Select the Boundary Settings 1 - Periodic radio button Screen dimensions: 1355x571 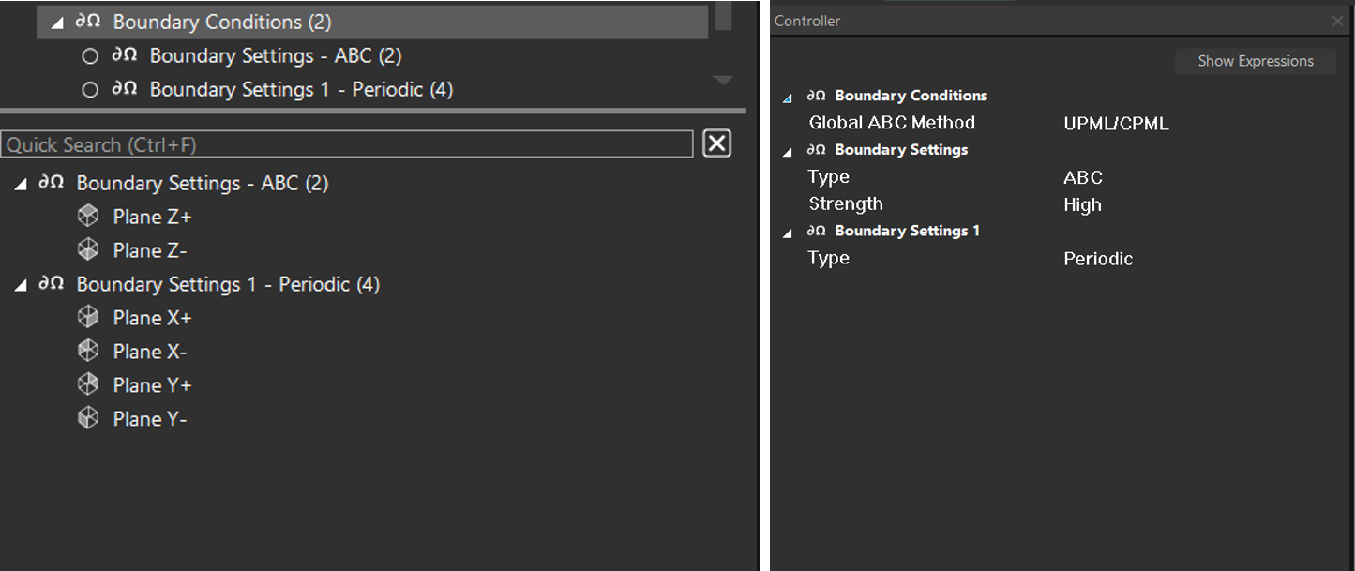coord(90,90)
